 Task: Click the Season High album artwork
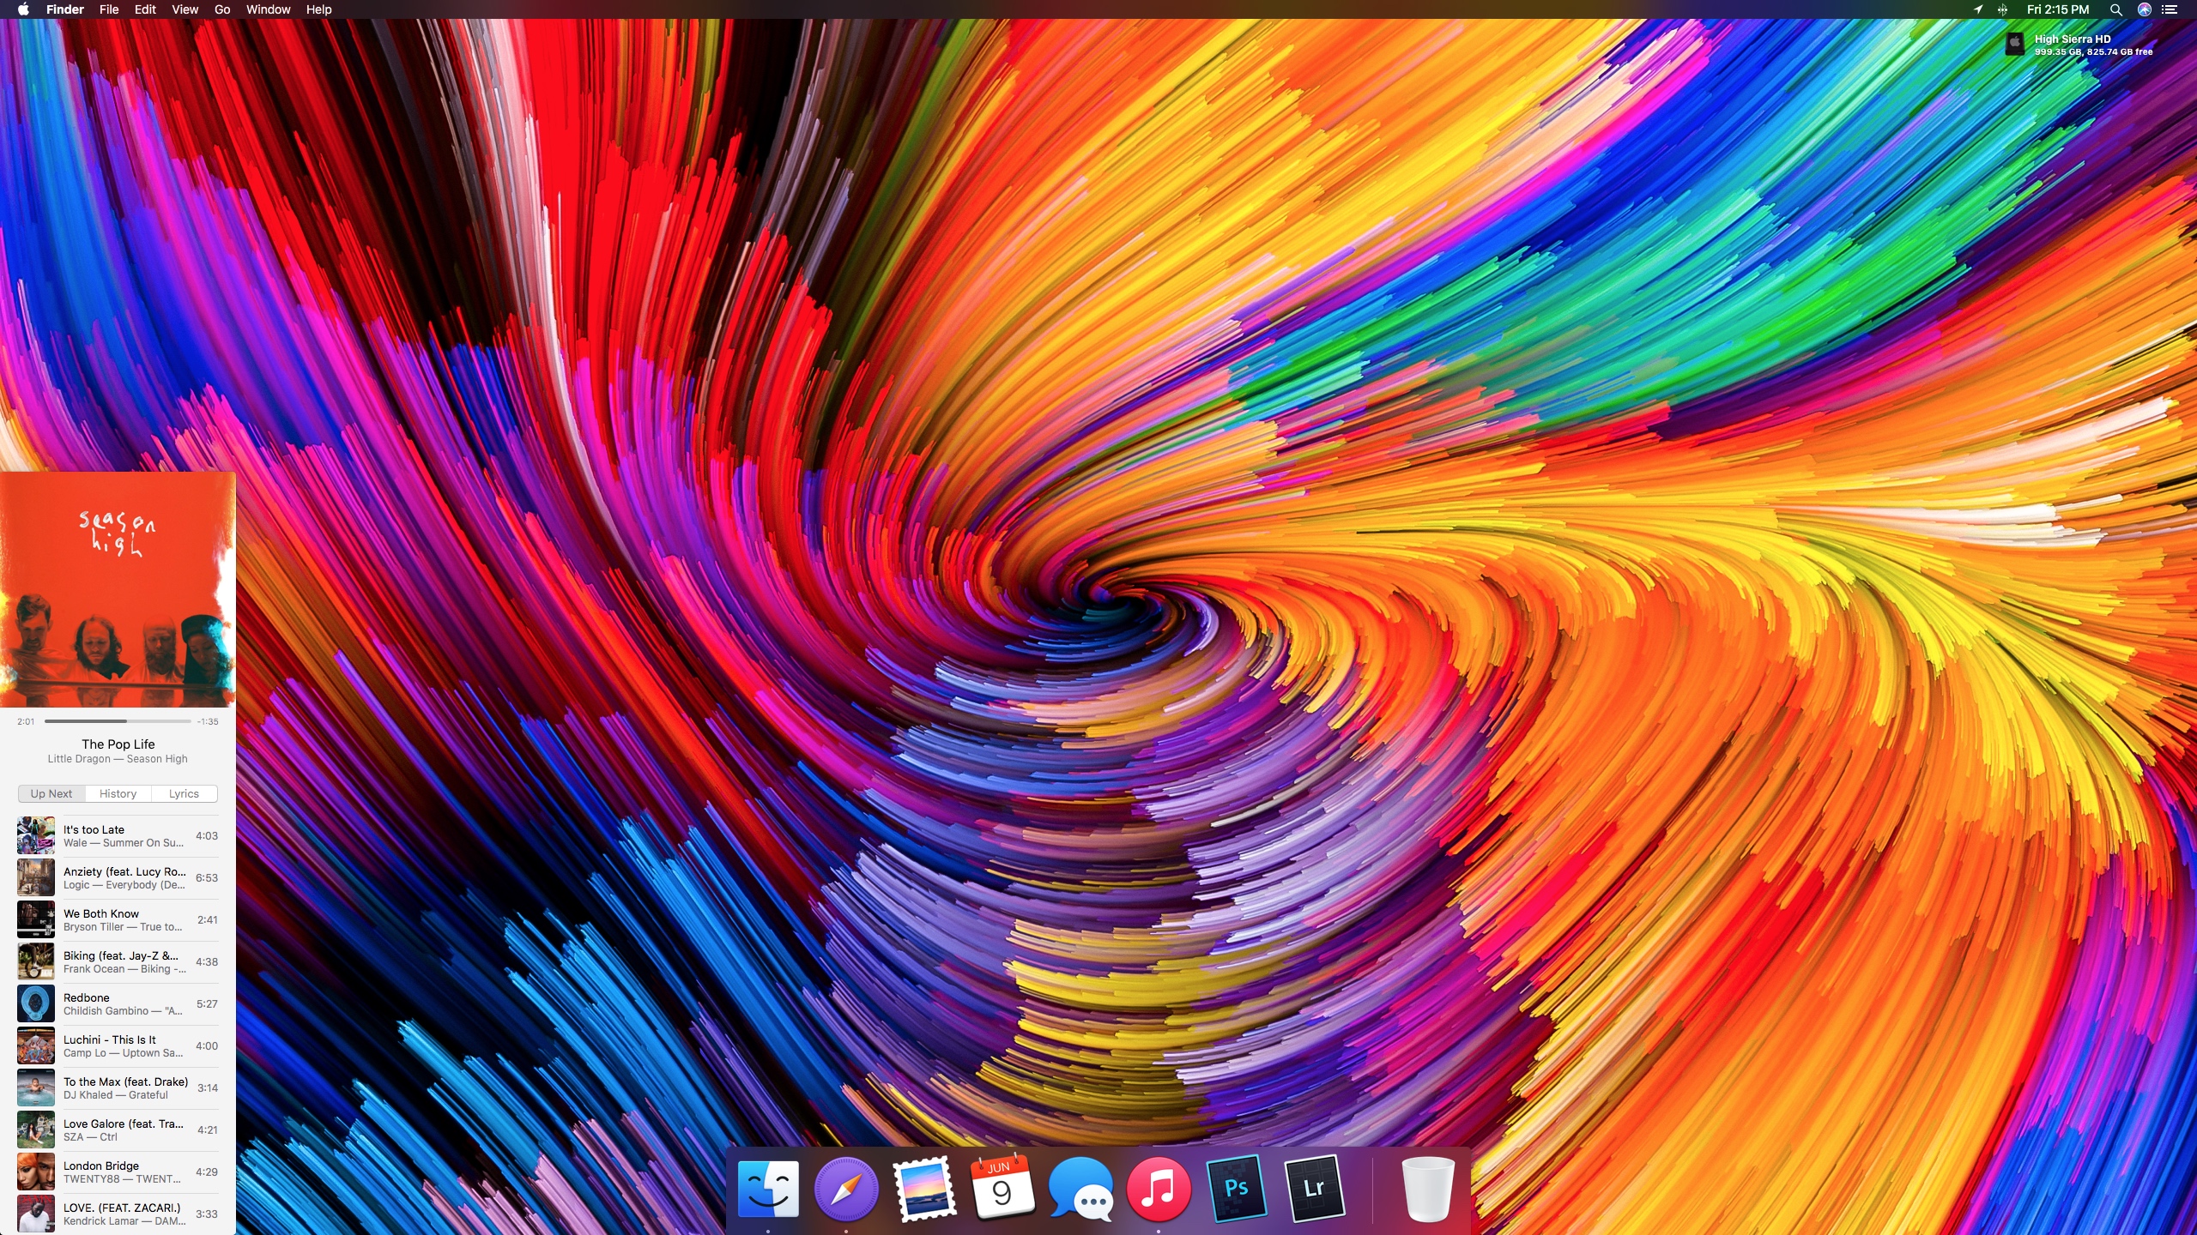118,589
